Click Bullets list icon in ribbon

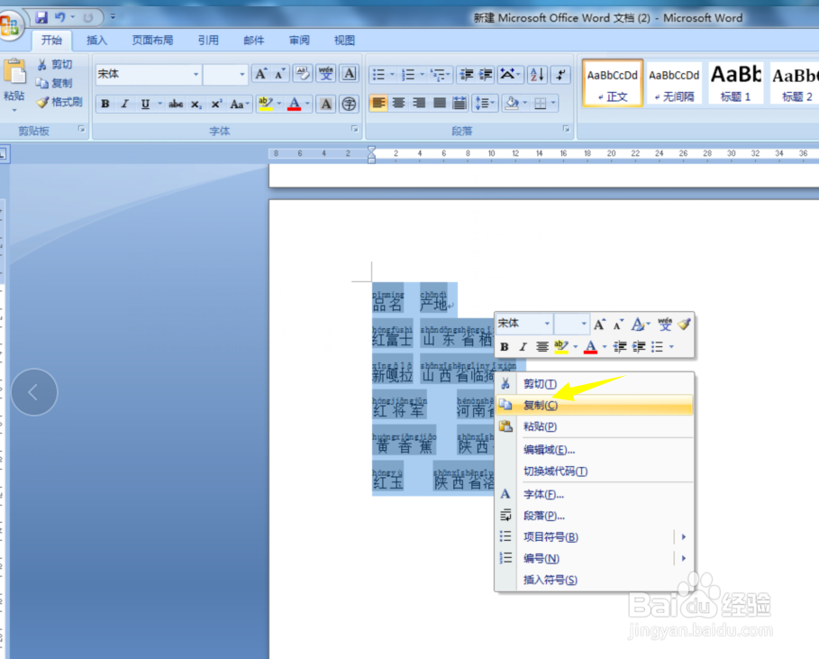coord(378,75)
